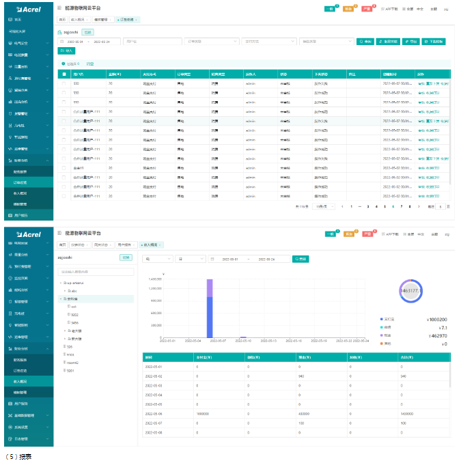Go to page 5 in pagination

tap(384, 206)
